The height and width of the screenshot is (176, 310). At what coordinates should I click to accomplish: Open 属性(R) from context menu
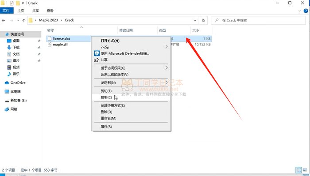[x=131, y=127]
